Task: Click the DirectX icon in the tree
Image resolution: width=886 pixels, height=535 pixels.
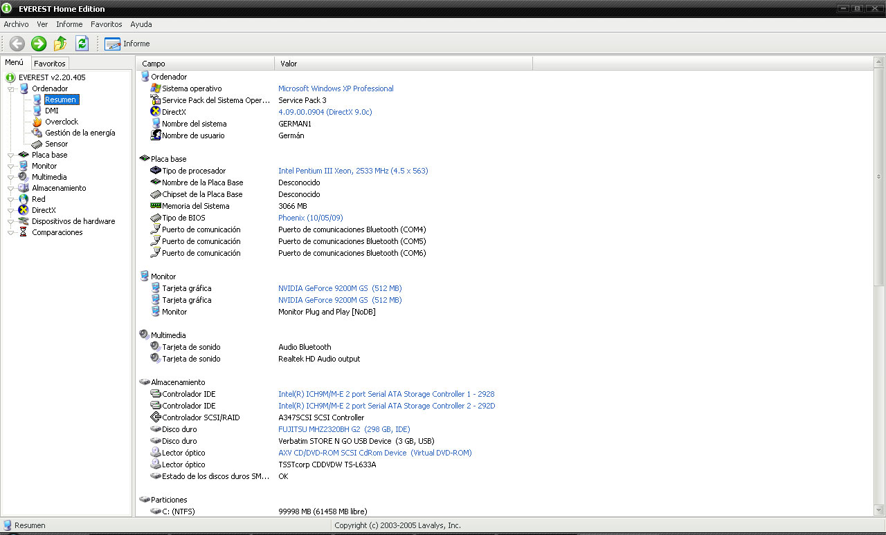Action: [24, 210]
